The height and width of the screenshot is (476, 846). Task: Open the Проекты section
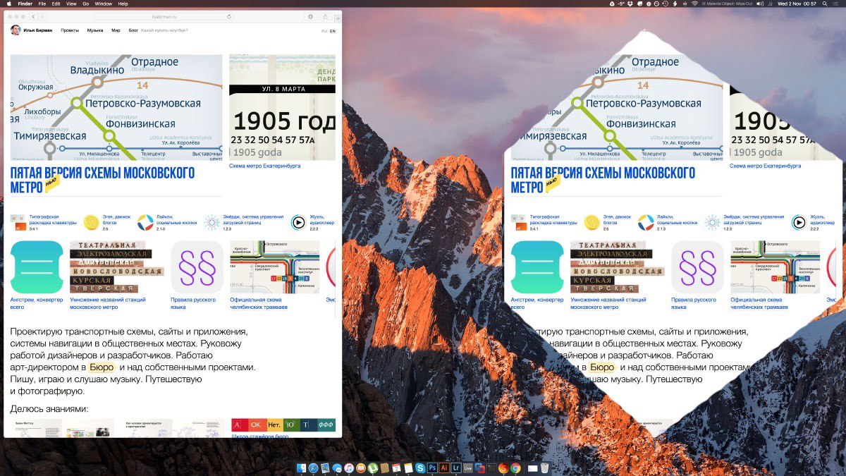(x=70, y=30)
